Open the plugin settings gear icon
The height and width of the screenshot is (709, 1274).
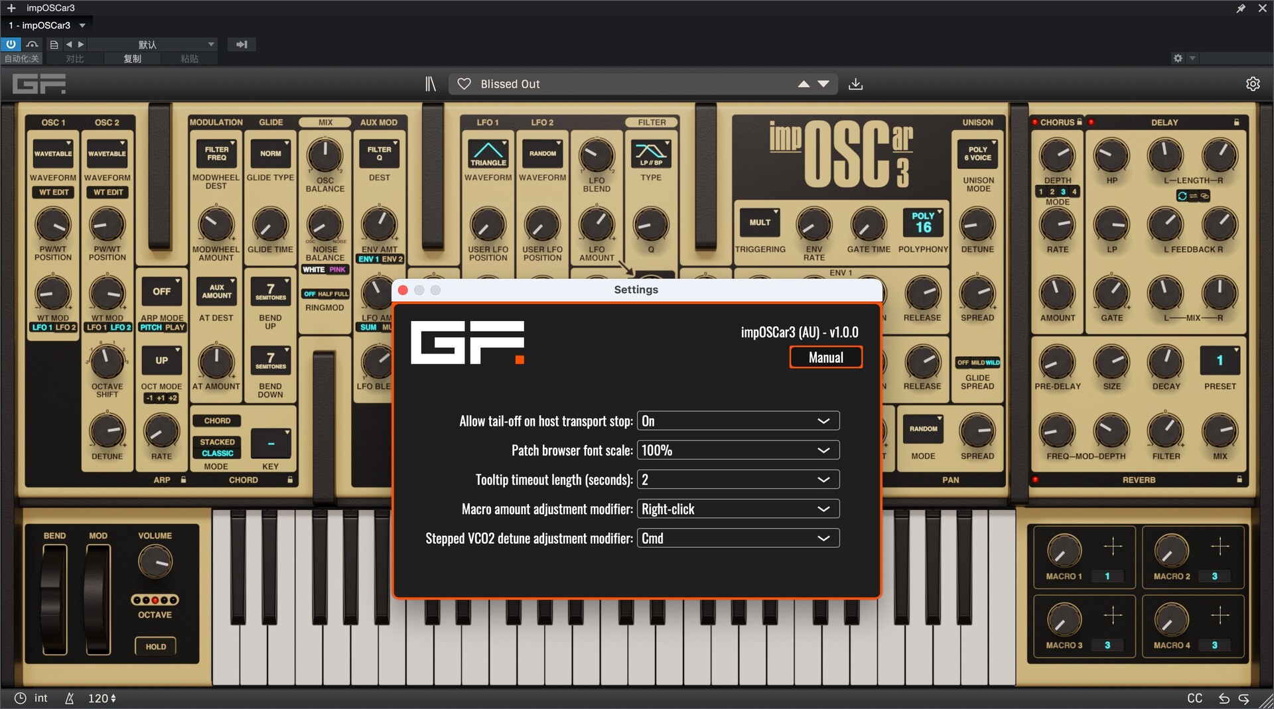(x=1253, y=84)
